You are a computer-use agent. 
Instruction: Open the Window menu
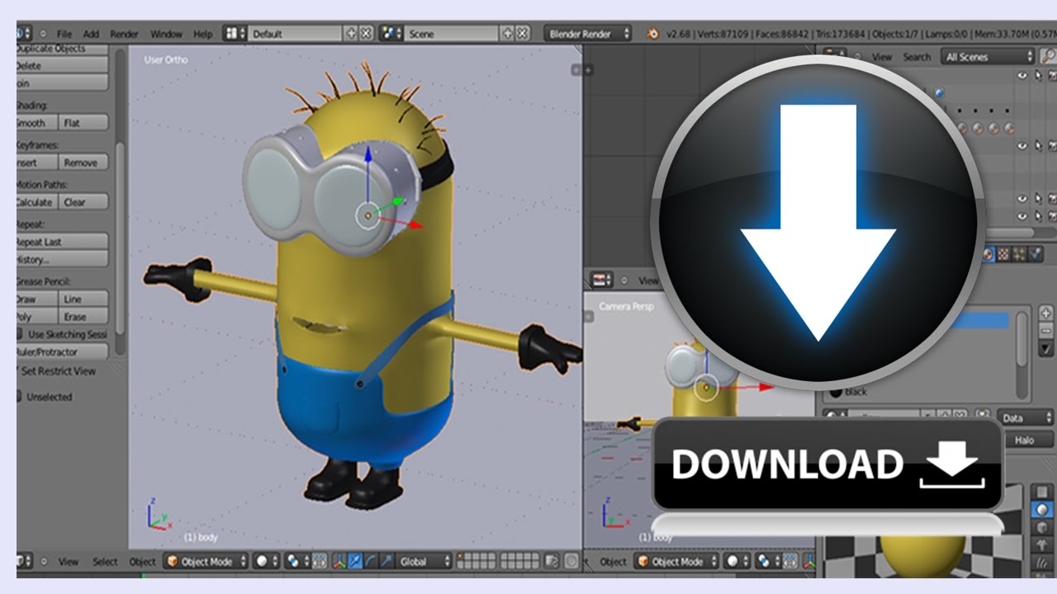[166, 34]
